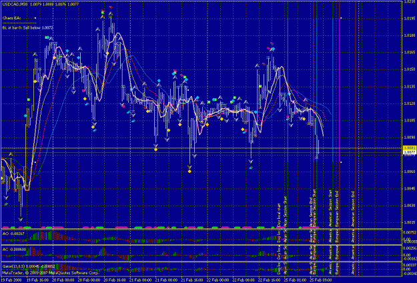Select the Chaos EA: label
This screenshot has width=417, height=283.
[12, 18]
